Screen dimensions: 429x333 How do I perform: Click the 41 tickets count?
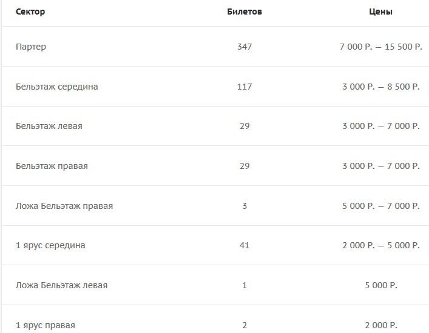point(245,245)
